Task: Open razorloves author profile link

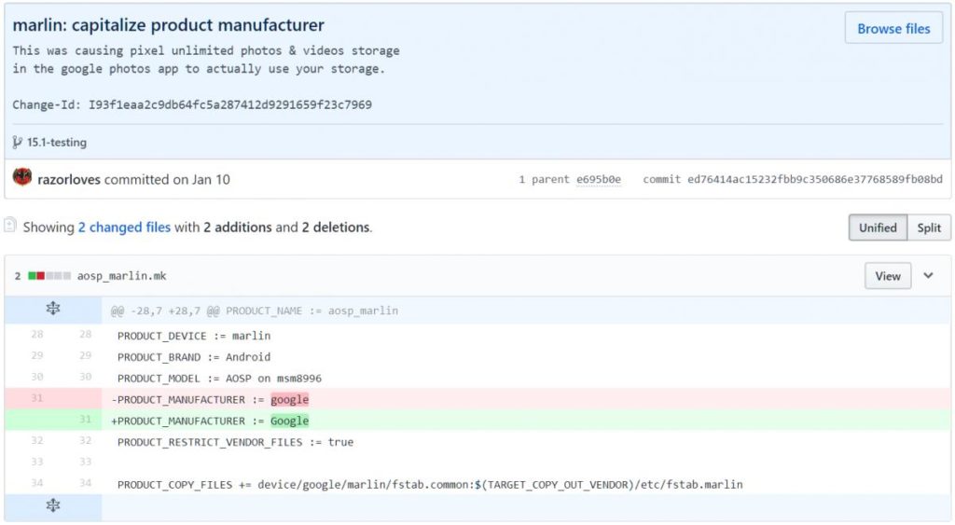Action: click(68, 179)
